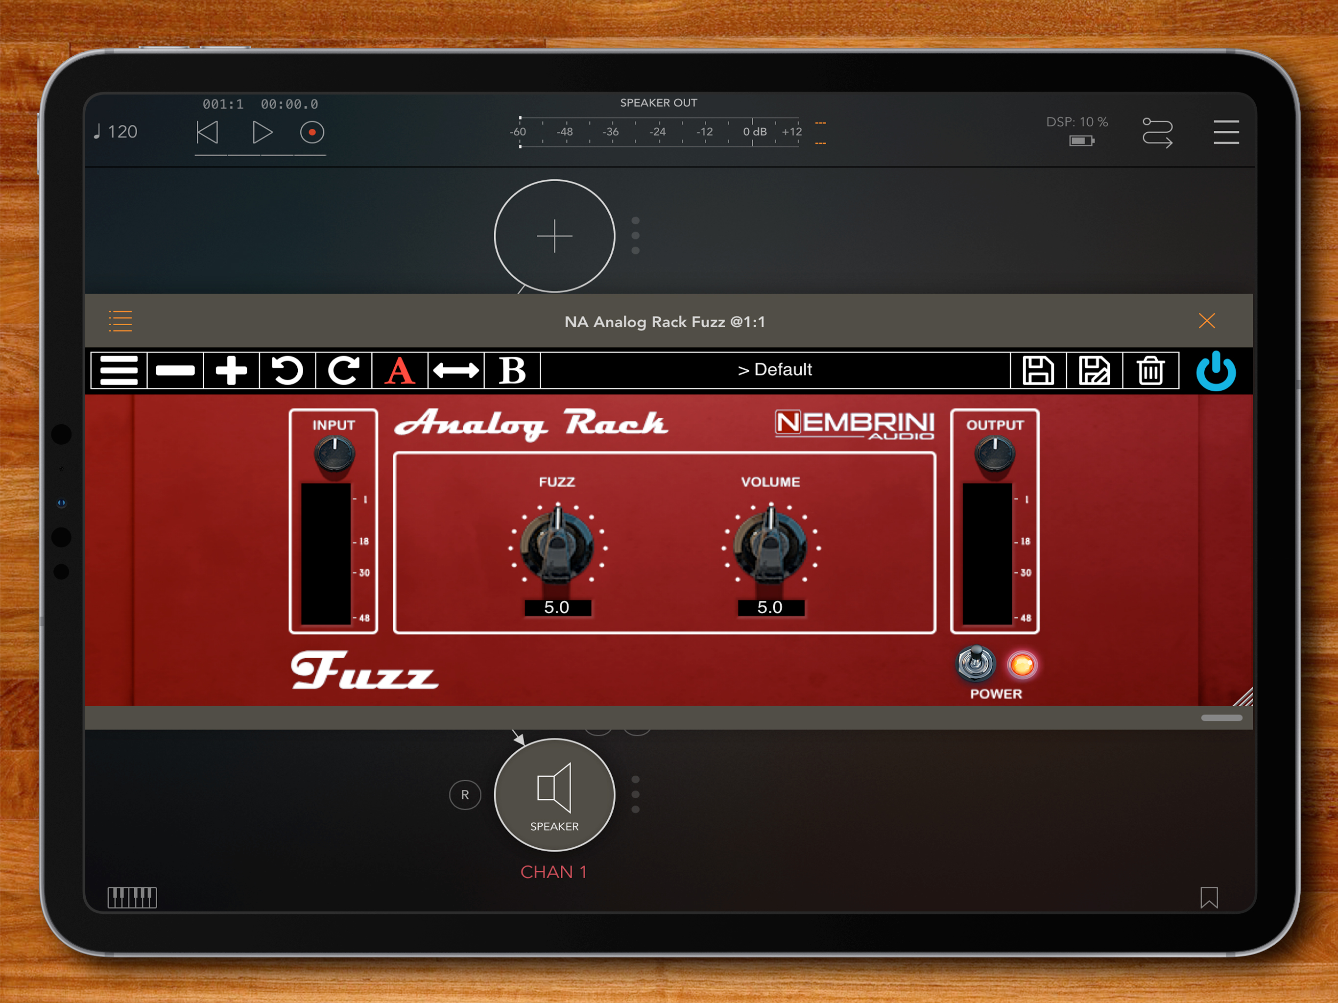Switch to the B comparison state
The height and width of the screenshot is (1003, 1338).
(x=512, y=370)
